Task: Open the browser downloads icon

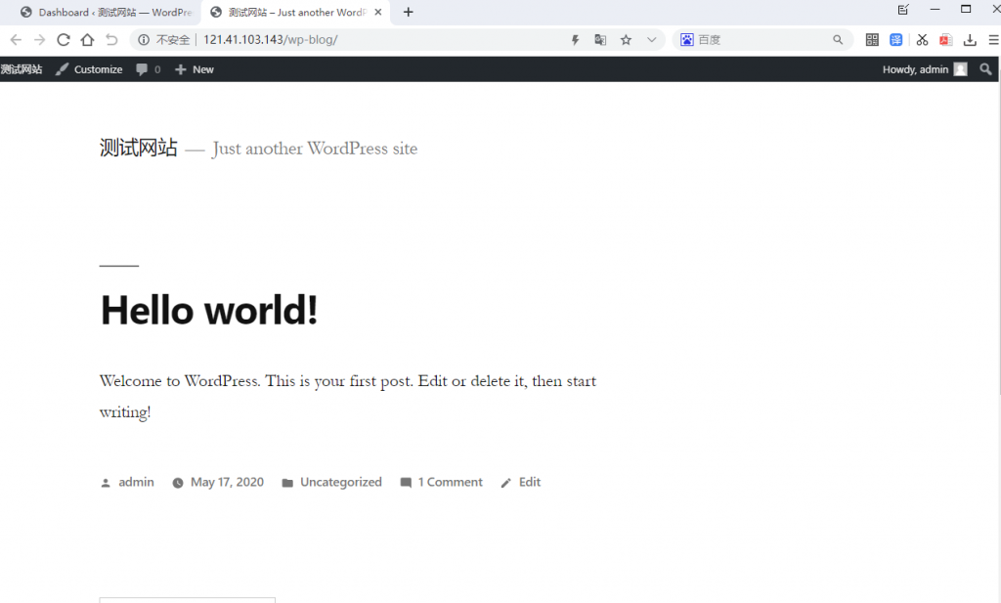Action: click(x=970, y=39)
